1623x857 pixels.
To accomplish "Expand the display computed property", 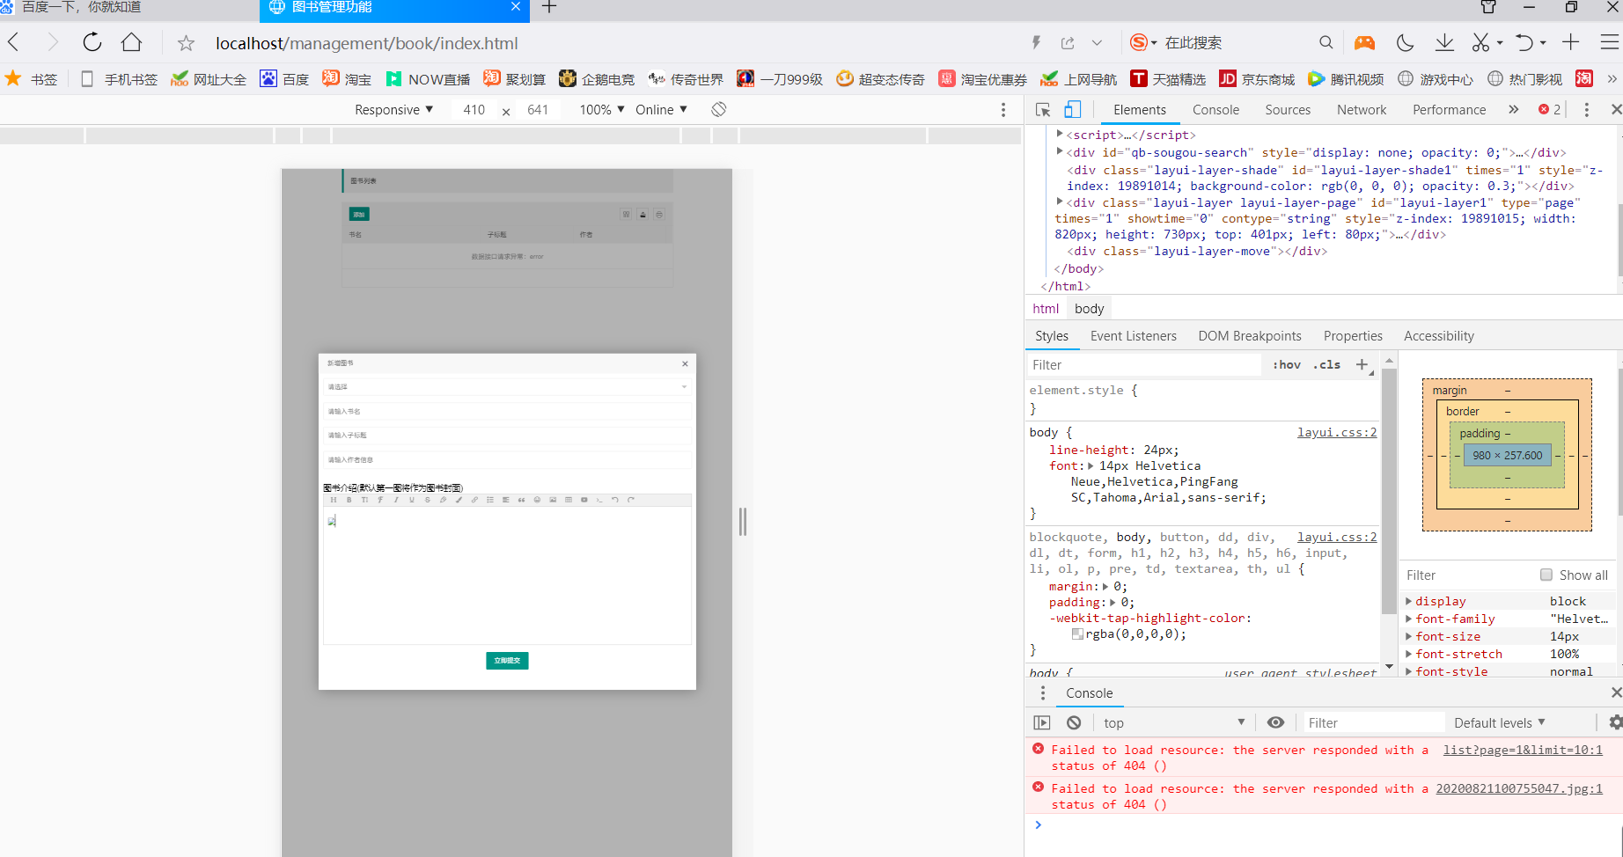I will (1409, 601).
